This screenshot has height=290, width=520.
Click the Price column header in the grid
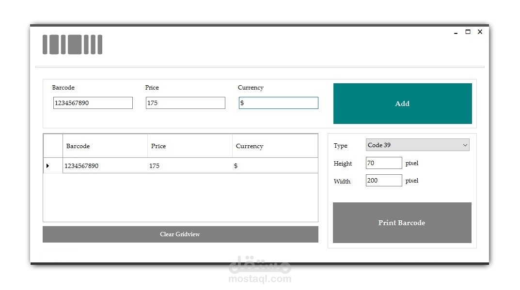click(189, 146)
